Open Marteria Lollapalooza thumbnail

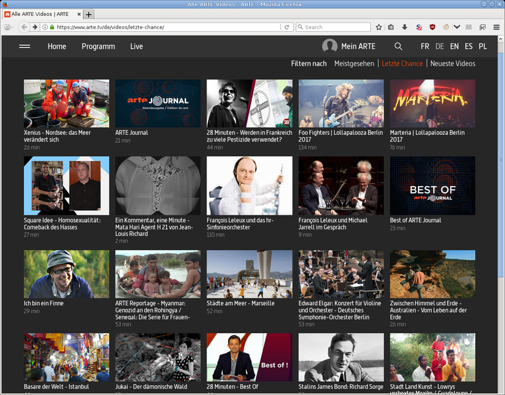pos(433,104)
